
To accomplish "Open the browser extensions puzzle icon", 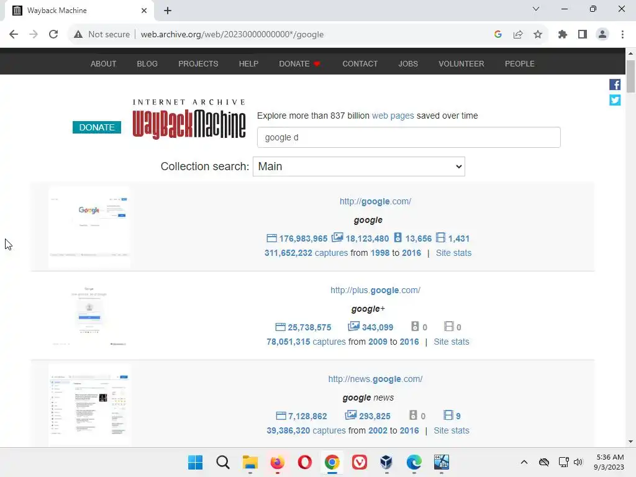I will [x=563, y=35].
